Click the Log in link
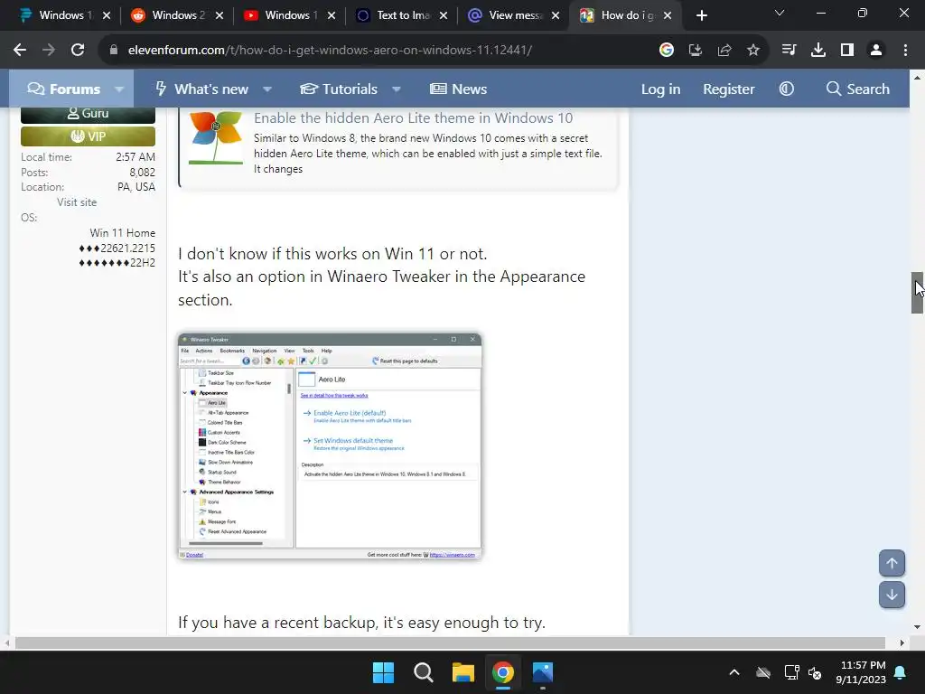 click(x=660, y=89)
